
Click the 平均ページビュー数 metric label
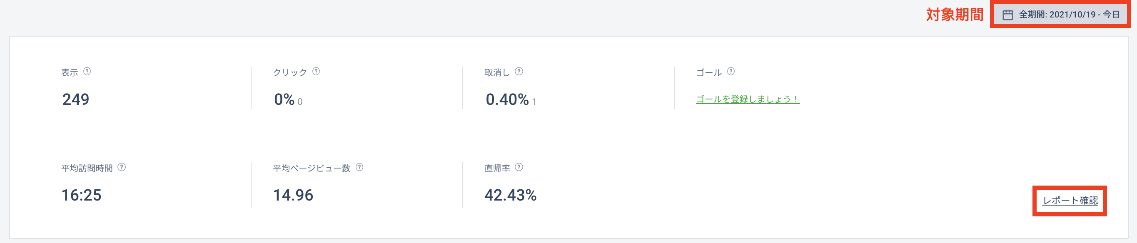coord(312,168)
